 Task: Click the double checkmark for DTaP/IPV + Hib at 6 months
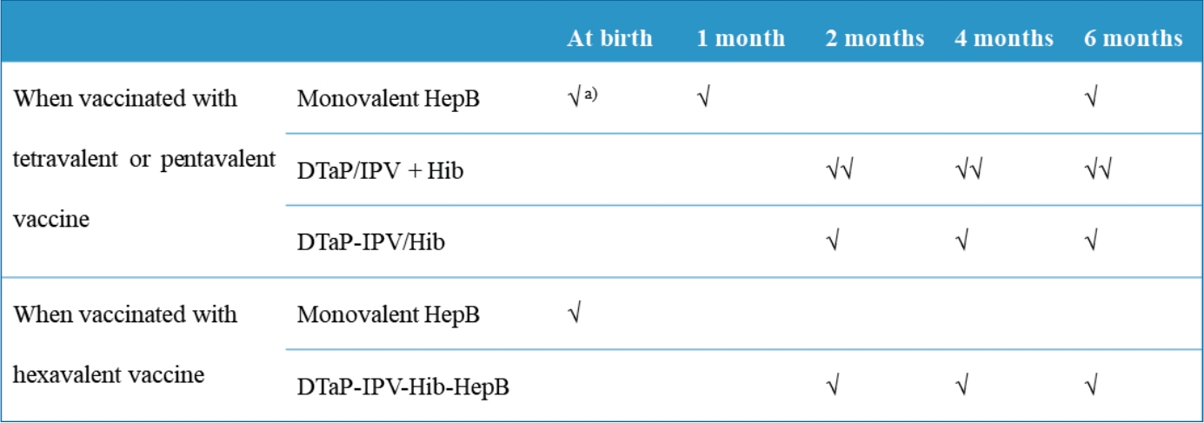coord(1097,170)
